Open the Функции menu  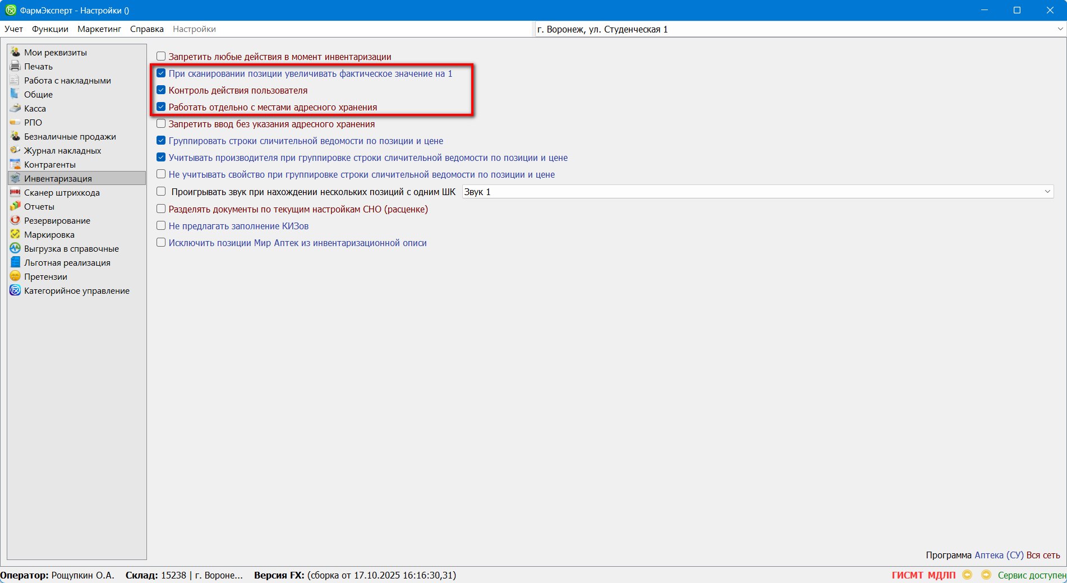pos(50,29)
